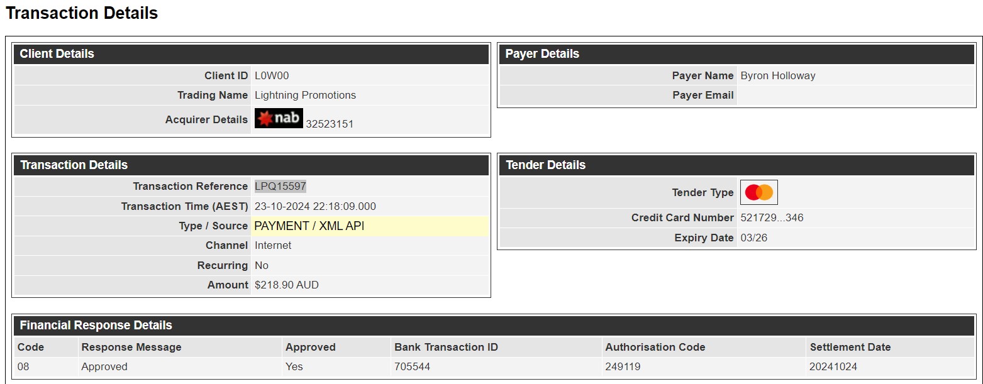983x384 pixels.
Task: Click the acquirer number 32523151
Action: pos(330,124)
